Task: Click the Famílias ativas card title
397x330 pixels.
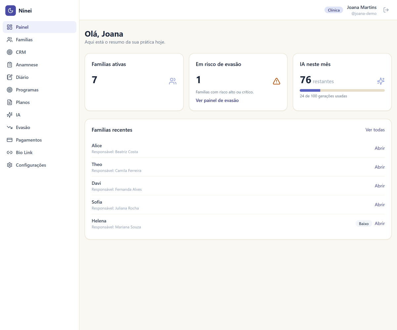Action: [109, 64]
